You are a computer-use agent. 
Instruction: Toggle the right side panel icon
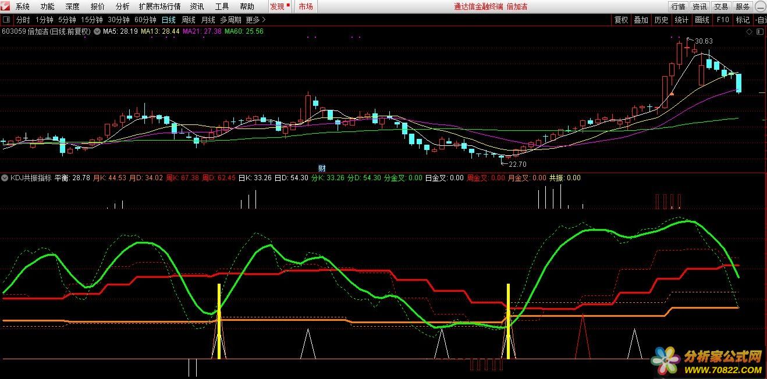tap(760, 32)
